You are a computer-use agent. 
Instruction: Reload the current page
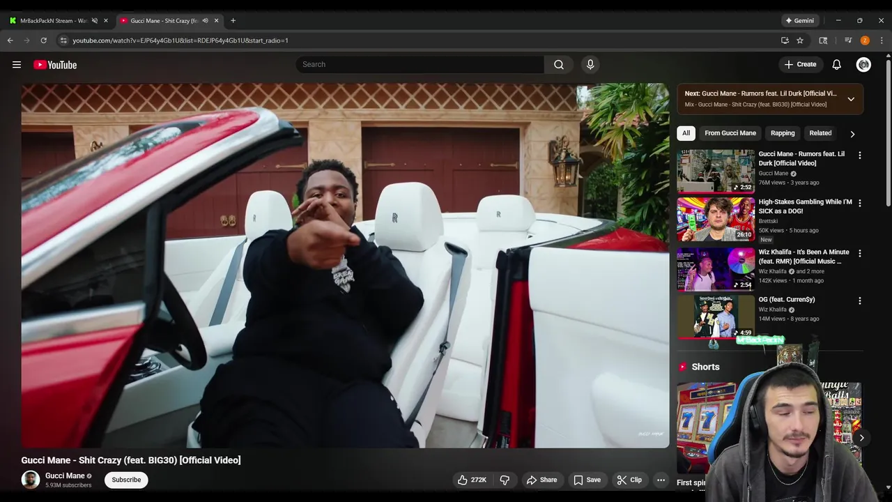[43, 40]
